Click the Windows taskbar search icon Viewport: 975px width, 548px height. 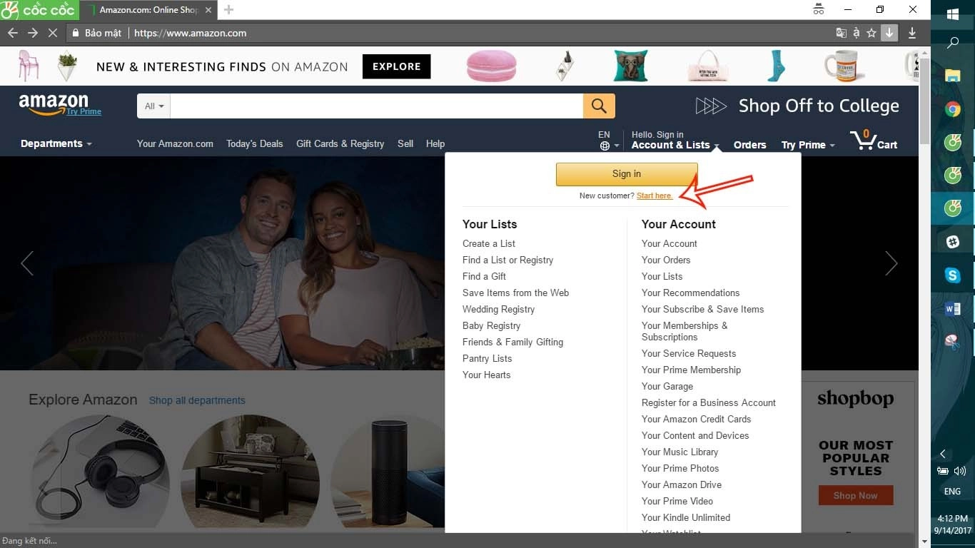[x=953, y=43]
